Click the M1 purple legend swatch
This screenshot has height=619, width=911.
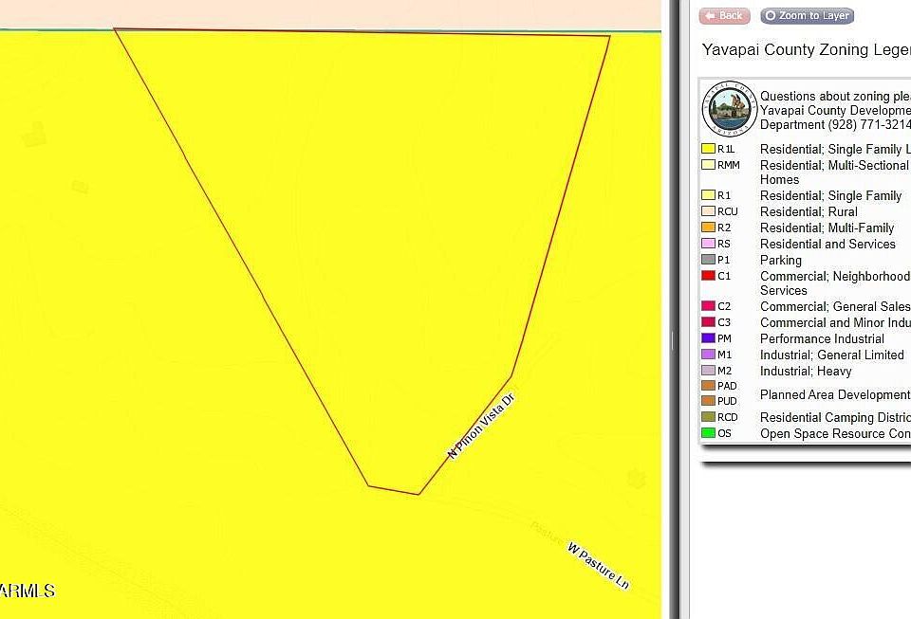708,355
